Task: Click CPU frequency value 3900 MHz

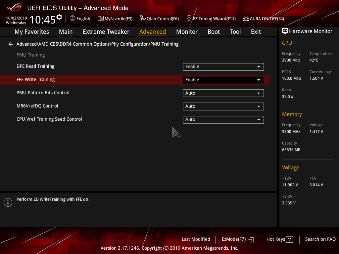Action: (291, 60)
